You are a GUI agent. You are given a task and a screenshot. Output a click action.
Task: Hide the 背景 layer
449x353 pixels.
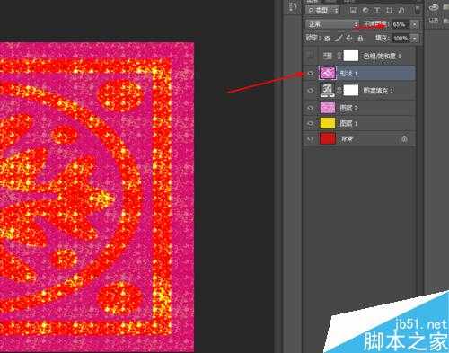[x=311, y=138]
